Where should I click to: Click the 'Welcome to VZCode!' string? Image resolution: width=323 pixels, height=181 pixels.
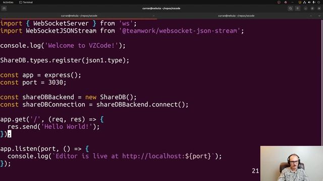click(81, 46)
